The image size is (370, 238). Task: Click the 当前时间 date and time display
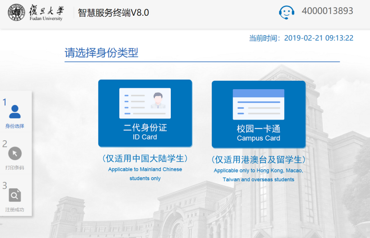pos(301,38)
